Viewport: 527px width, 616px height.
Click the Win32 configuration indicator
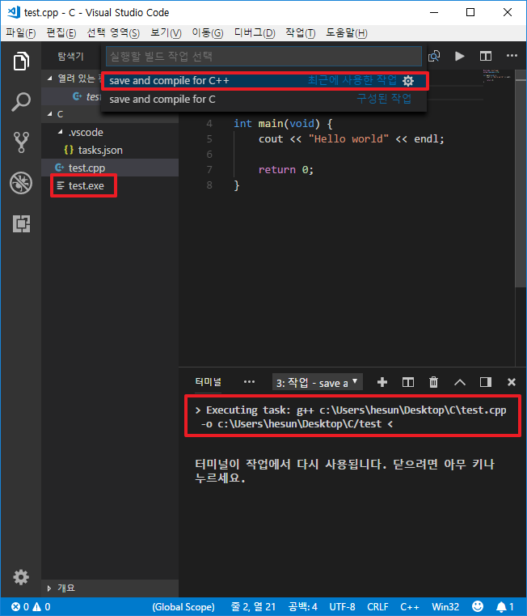pyautogui.click(x=445, y=607)
